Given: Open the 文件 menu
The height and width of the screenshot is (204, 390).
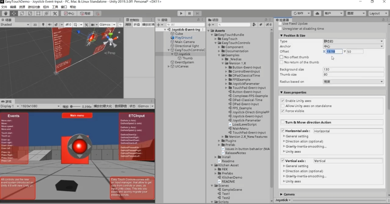Looking at the screenshot, I should 4,7.
